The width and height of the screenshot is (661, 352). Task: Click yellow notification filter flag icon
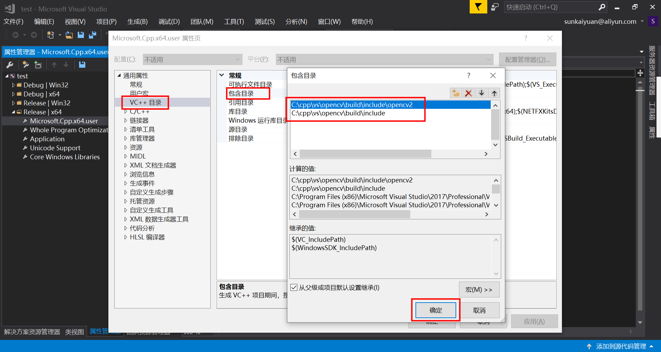click(x=478, y=7)
